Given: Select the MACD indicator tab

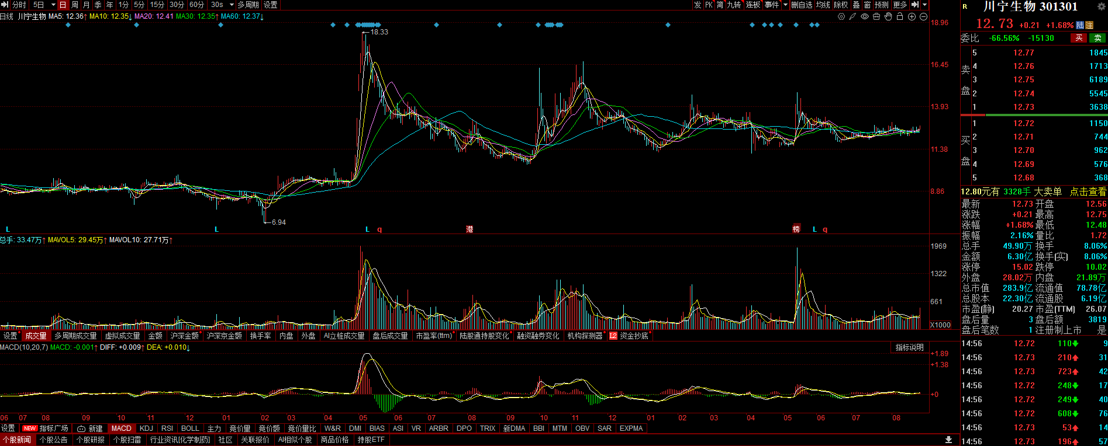Looking at the screenshot, I should click(x=122, y=428).
